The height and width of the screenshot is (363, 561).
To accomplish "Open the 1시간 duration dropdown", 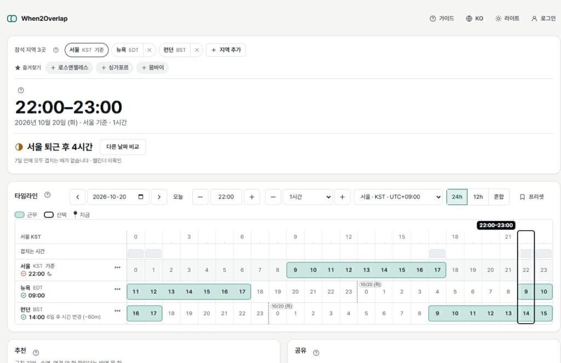I will [x=308, y=197].
